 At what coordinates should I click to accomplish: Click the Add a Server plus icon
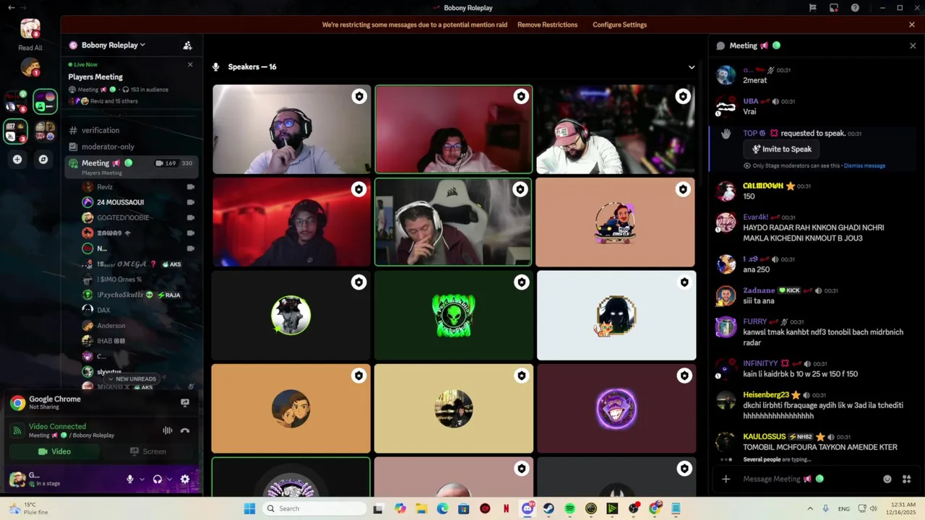(17, 160)
